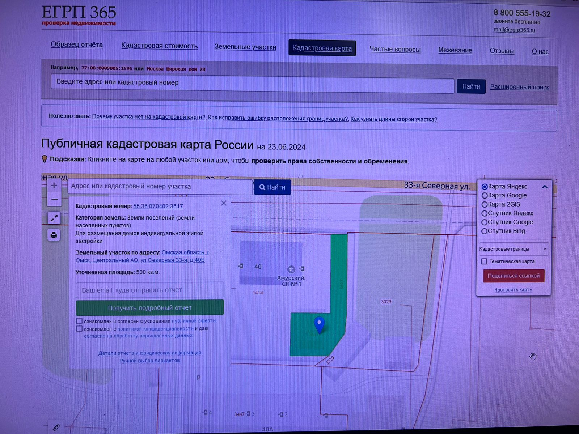
Task: Click the entrance icon left of building 40
Action: click(241, 266)
